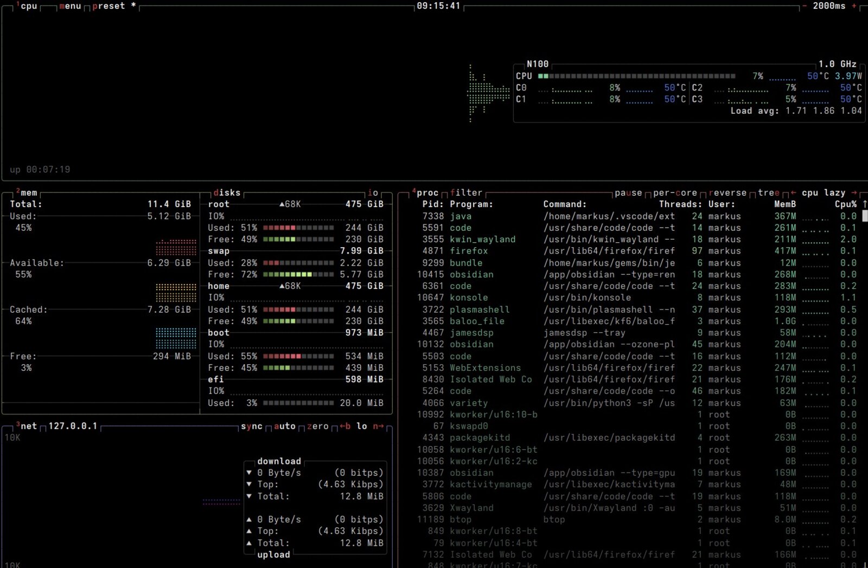Select next network interface arrow n
The height and width of the screenshot is (568, 868).
tap(378, 426)
